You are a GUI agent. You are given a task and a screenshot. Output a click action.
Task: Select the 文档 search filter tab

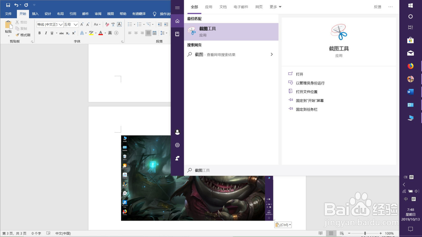(223, 7)
